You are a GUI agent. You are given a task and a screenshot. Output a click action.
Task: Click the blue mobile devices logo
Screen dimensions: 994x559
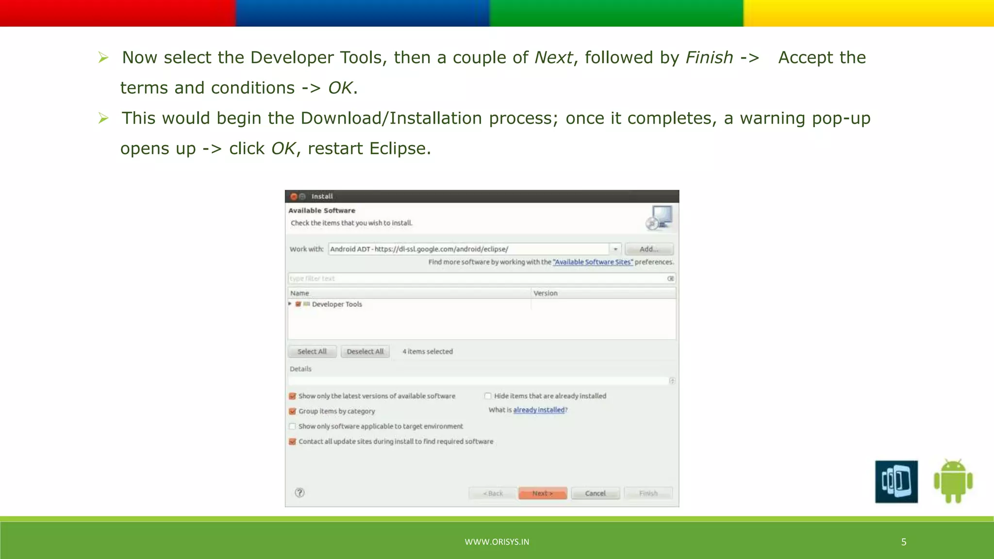pos(896,481)
